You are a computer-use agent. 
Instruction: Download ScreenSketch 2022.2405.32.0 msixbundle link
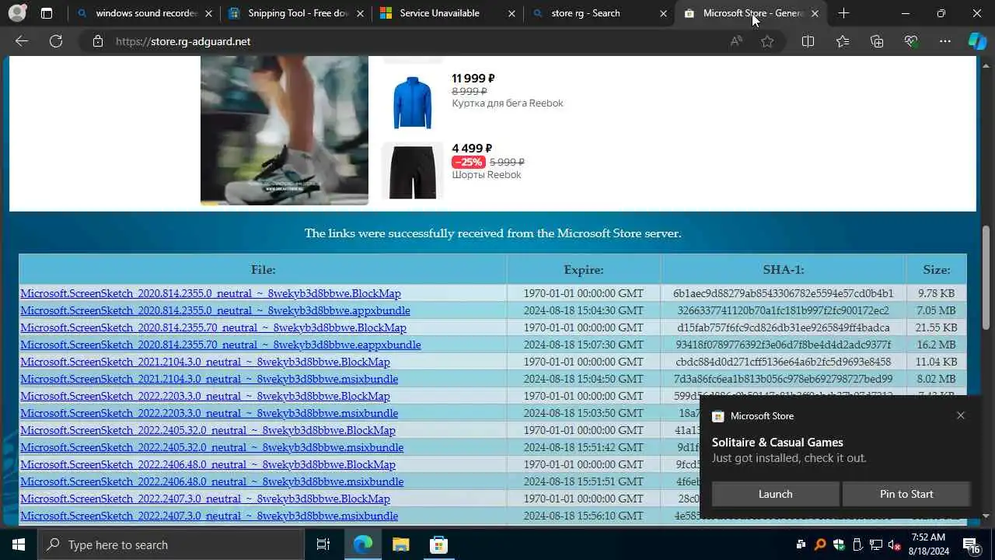pyautogui.click(x=212, y=447)
